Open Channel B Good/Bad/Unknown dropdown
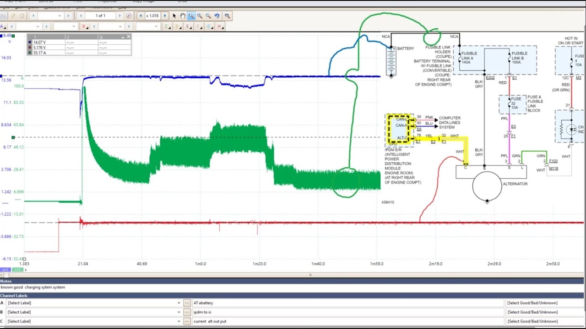The height and width of the screenshot is (329, 586). click(x=545, y=312)
